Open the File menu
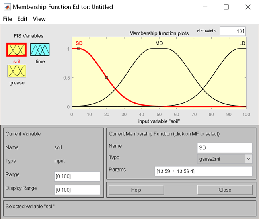 (x=8, y=19)
